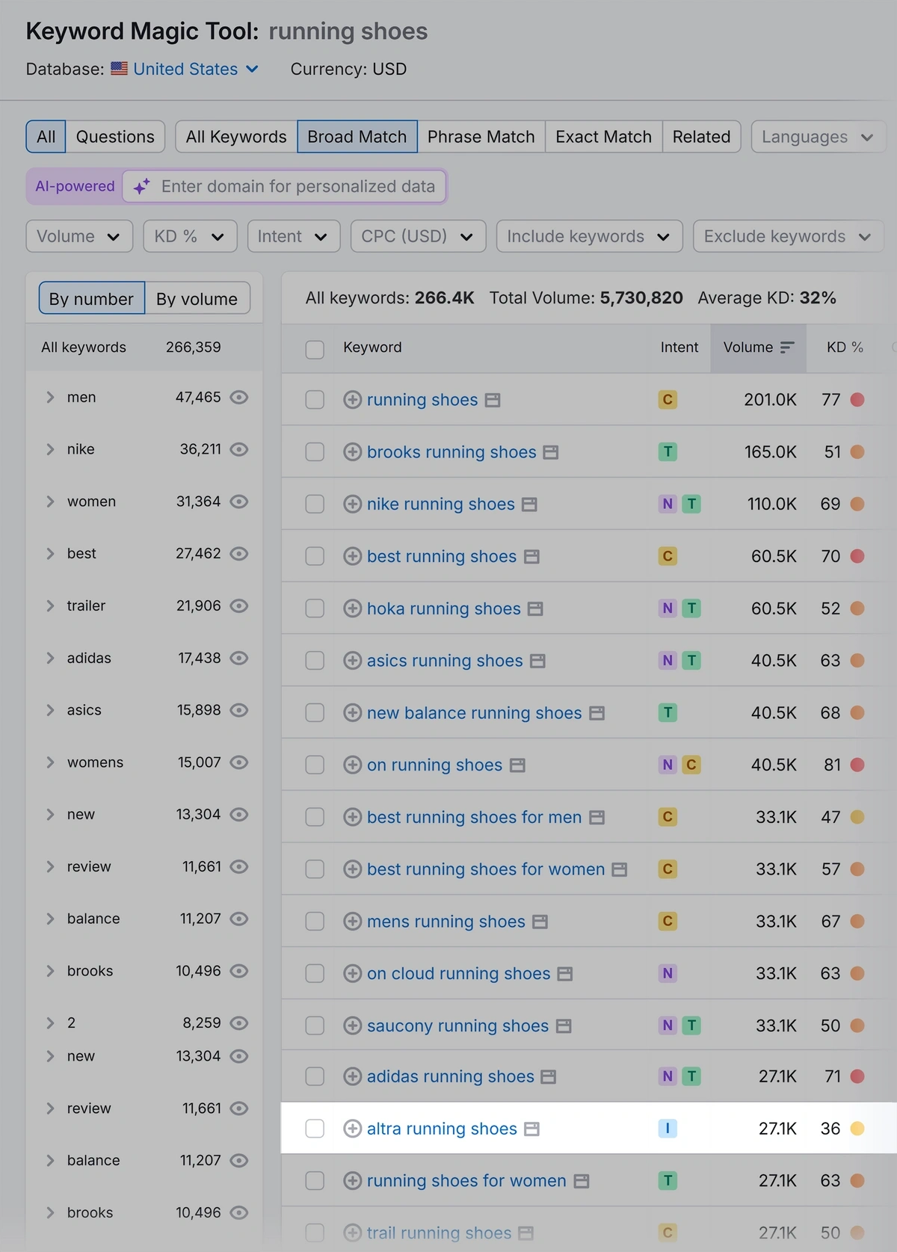Screen dimensions: 897x1252
Task: View SERP icon for adidas running shoes
Action: pos(549,1077)
